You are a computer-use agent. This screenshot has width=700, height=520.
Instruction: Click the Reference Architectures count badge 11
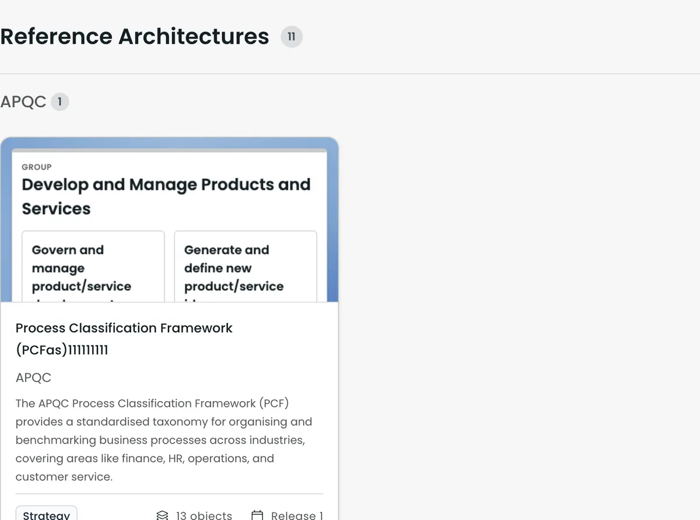click(292, 37)
